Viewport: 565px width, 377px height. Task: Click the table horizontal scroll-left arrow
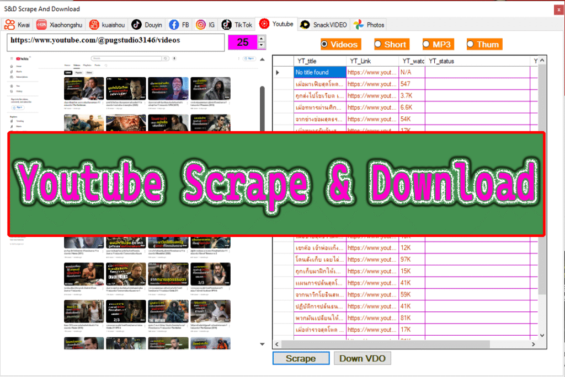point(277,344)
